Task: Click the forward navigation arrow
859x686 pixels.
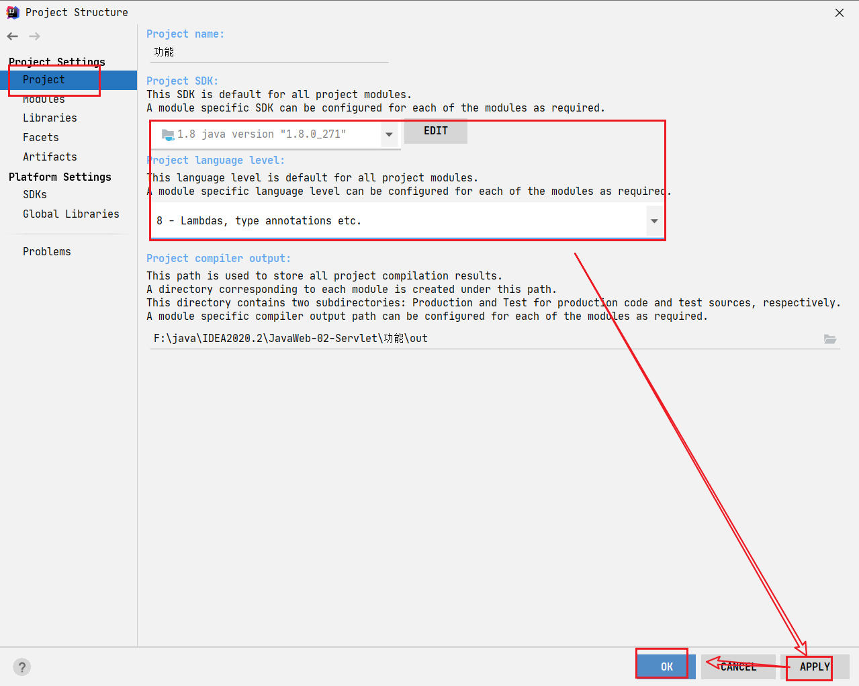Action: click(x=35, y=36)
